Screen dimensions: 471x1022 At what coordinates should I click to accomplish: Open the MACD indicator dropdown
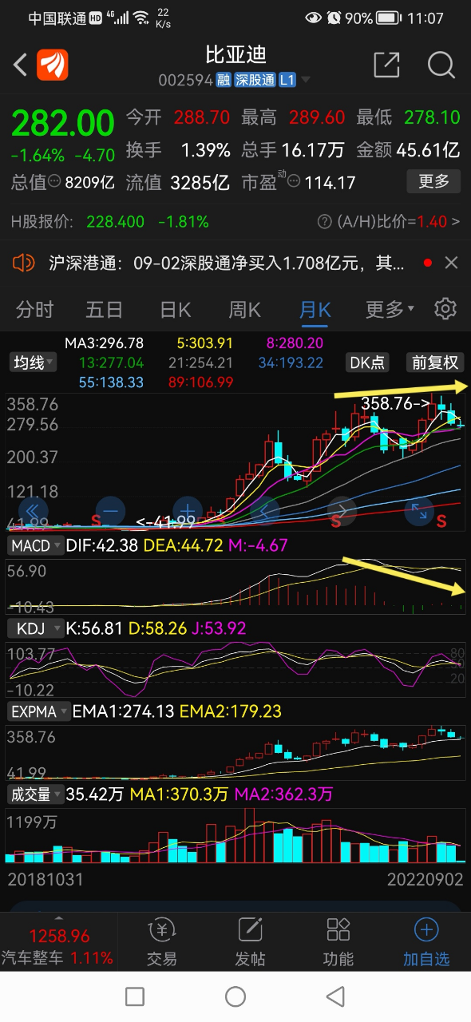(34, 546)
